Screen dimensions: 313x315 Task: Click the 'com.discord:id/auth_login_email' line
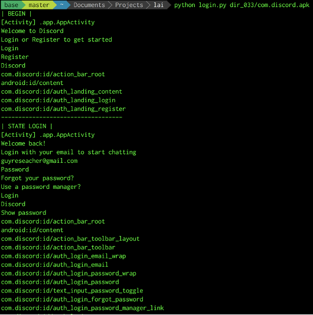point(54,265)
